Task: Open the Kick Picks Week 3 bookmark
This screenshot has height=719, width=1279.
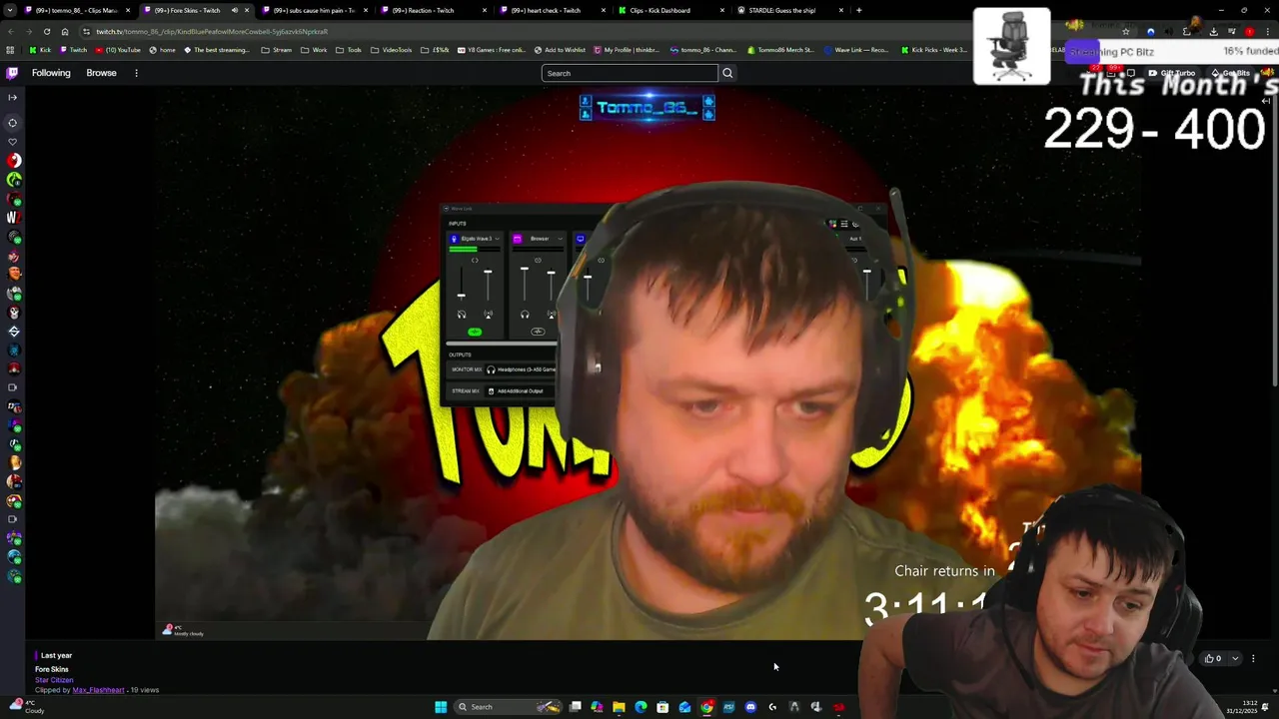Action: (x=933, y=50)
